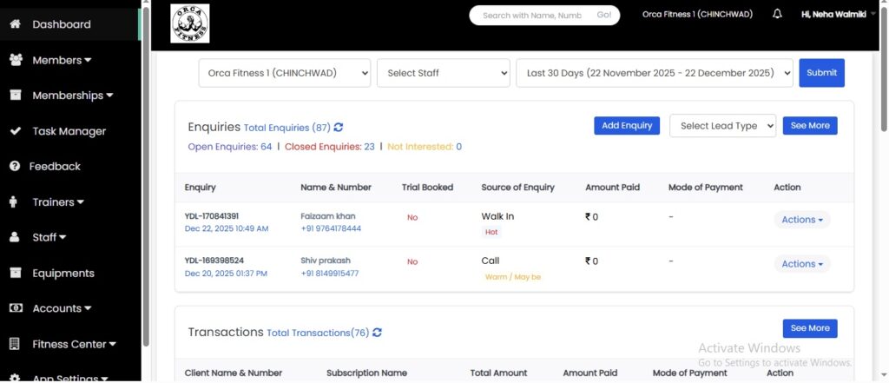The width and height of the screenshot is (889, 383).
Task: Click Open Enquiries: 64 filter
Action: click(229, 147)
